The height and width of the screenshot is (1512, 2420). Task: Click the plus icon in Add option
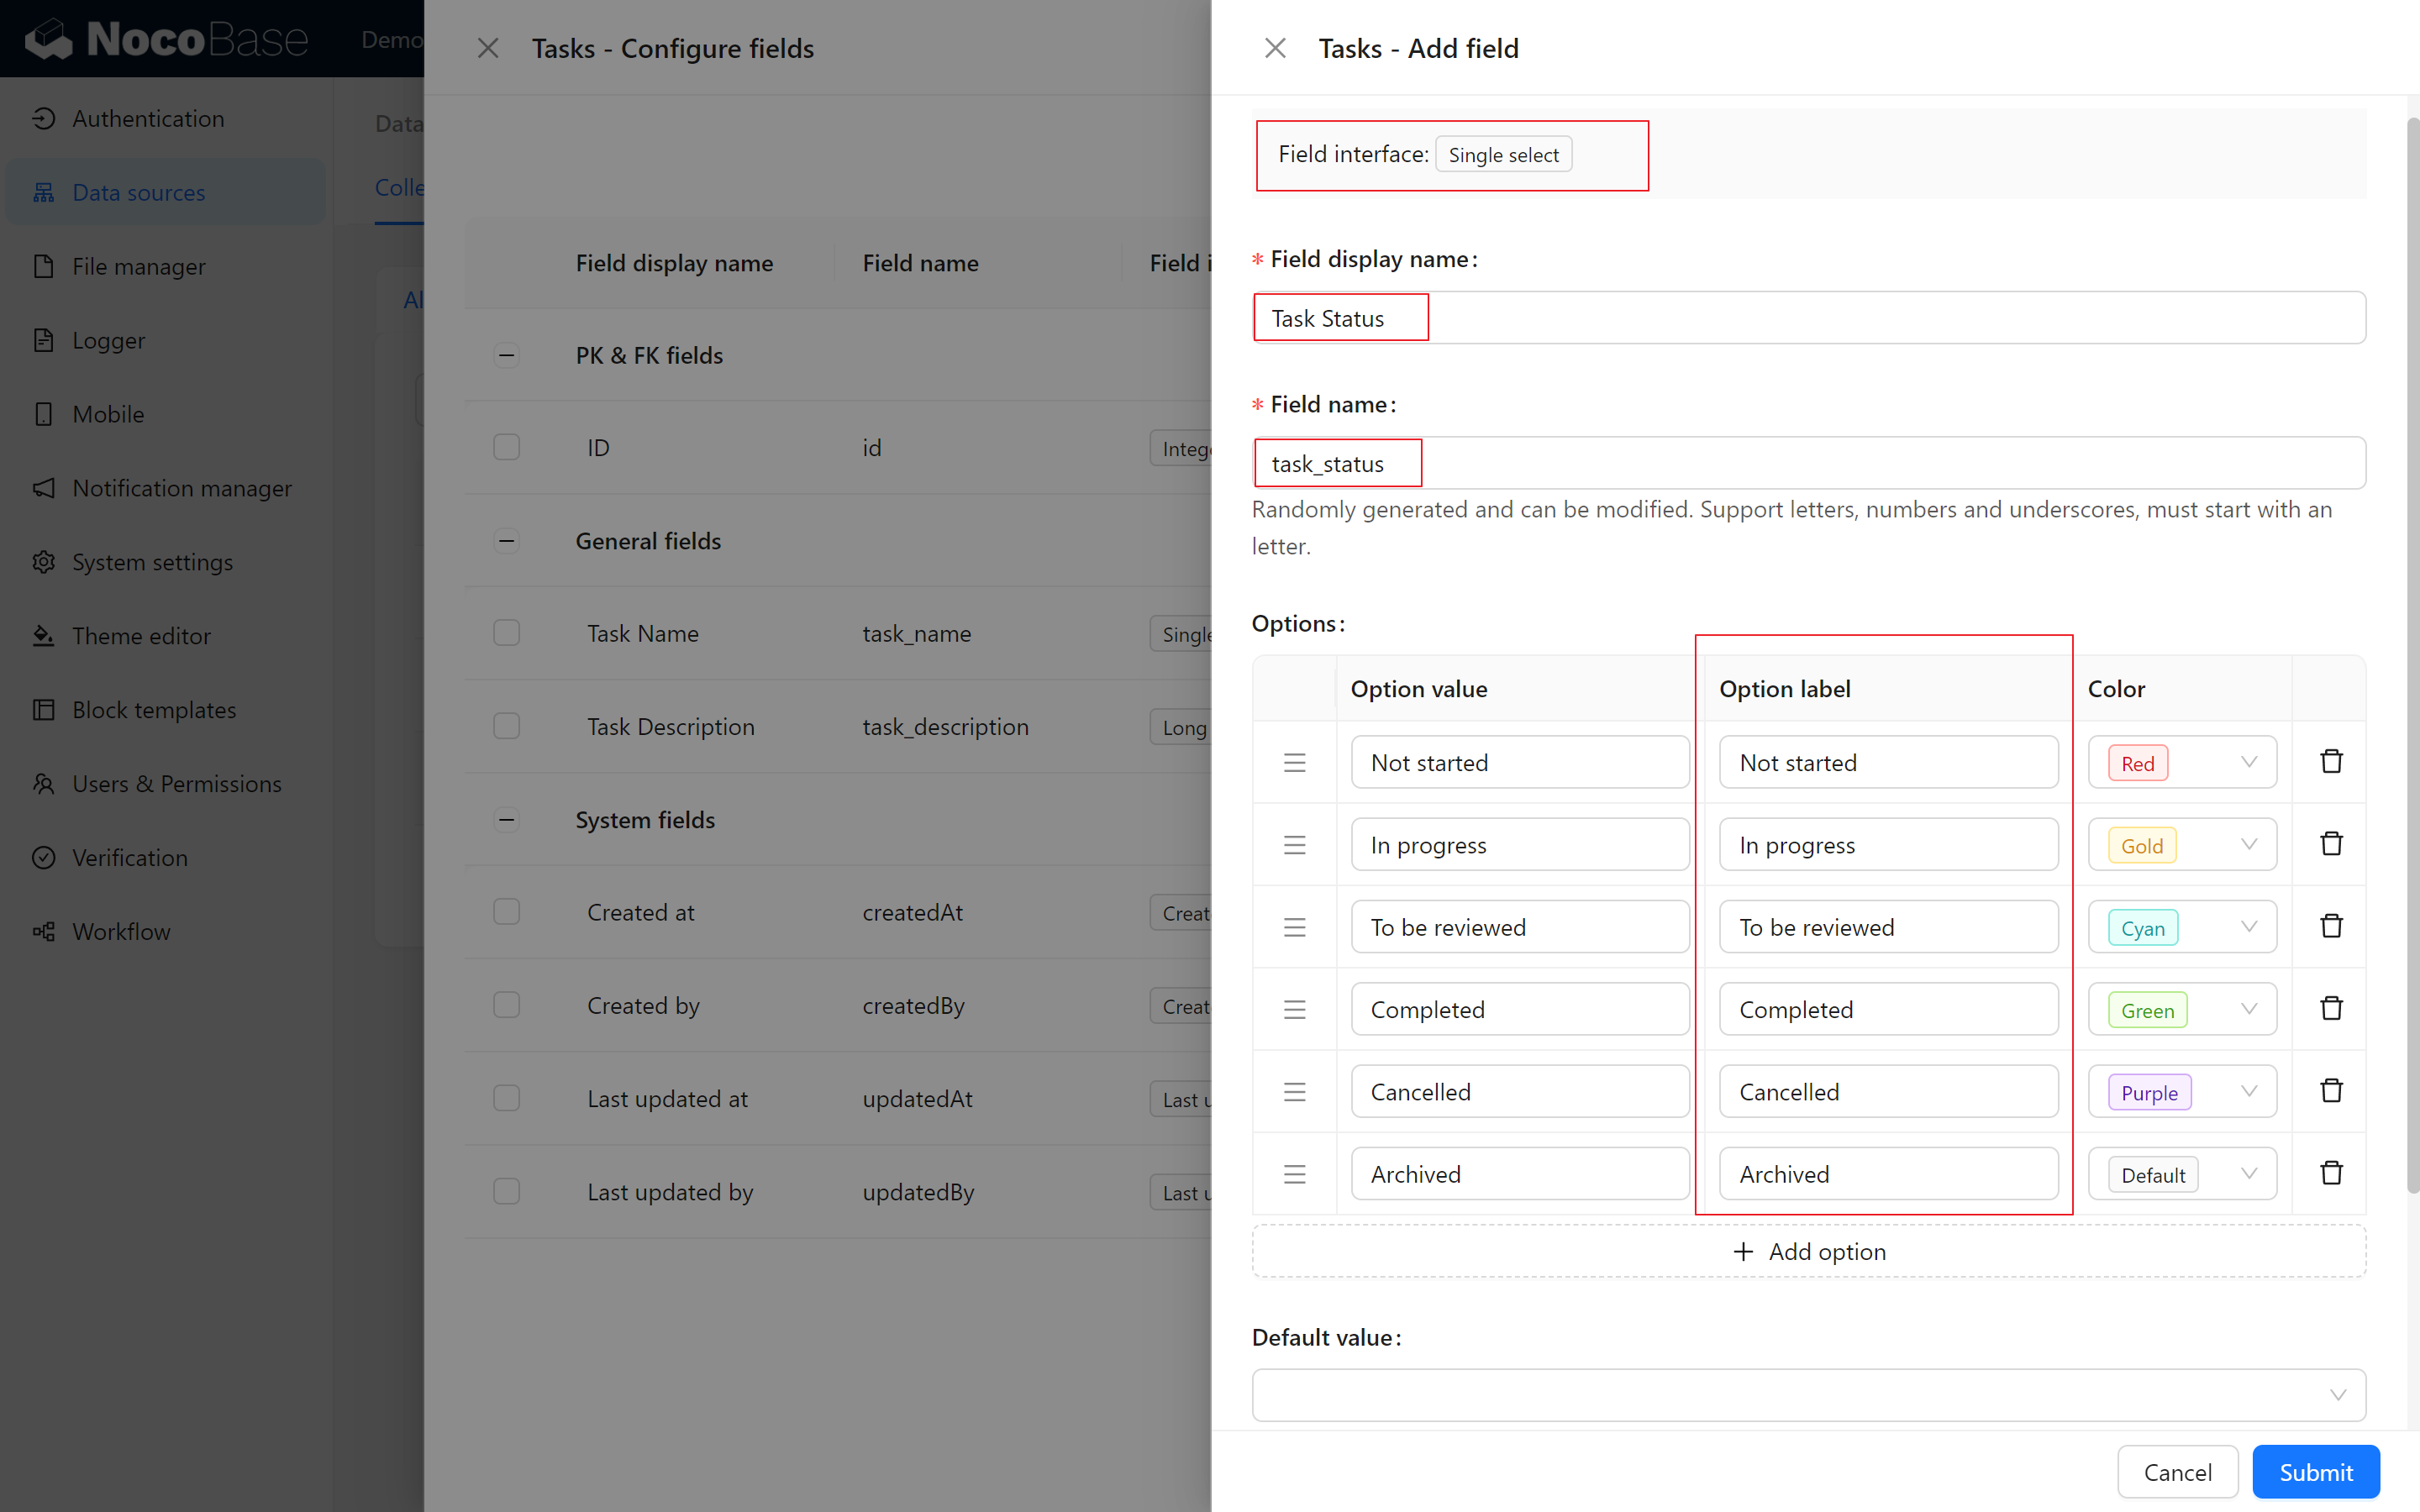click(1743, 1252)
